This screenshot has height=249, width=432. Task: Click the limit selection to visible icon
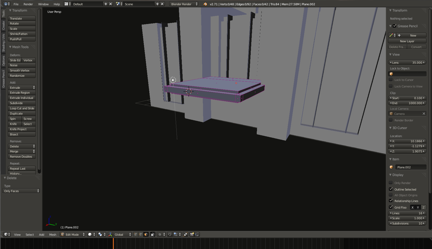click(x=153, y=234)
